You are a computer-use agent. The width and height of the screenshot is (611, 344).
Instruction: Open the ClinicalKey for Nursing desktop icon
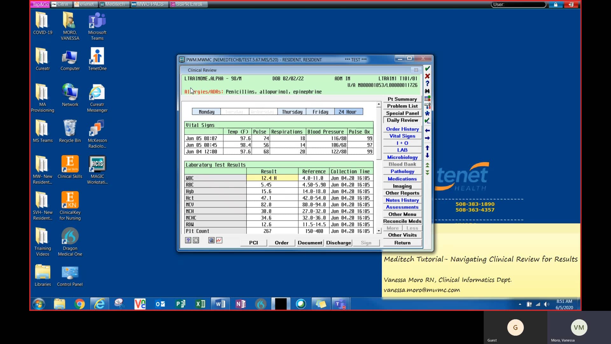70,206
